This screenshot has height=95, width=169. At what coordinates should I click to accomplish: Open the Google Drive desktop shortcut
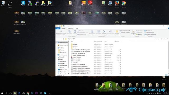43,3
